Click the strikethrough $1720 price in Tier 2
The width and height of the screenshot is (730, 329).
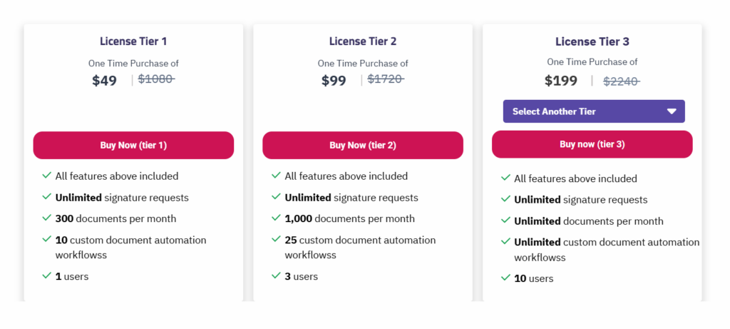click(x=386, y=79)
